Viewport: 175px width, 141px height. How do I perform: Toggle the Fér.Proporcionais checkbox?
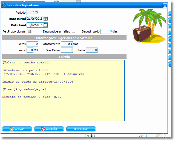click(29, 31)
